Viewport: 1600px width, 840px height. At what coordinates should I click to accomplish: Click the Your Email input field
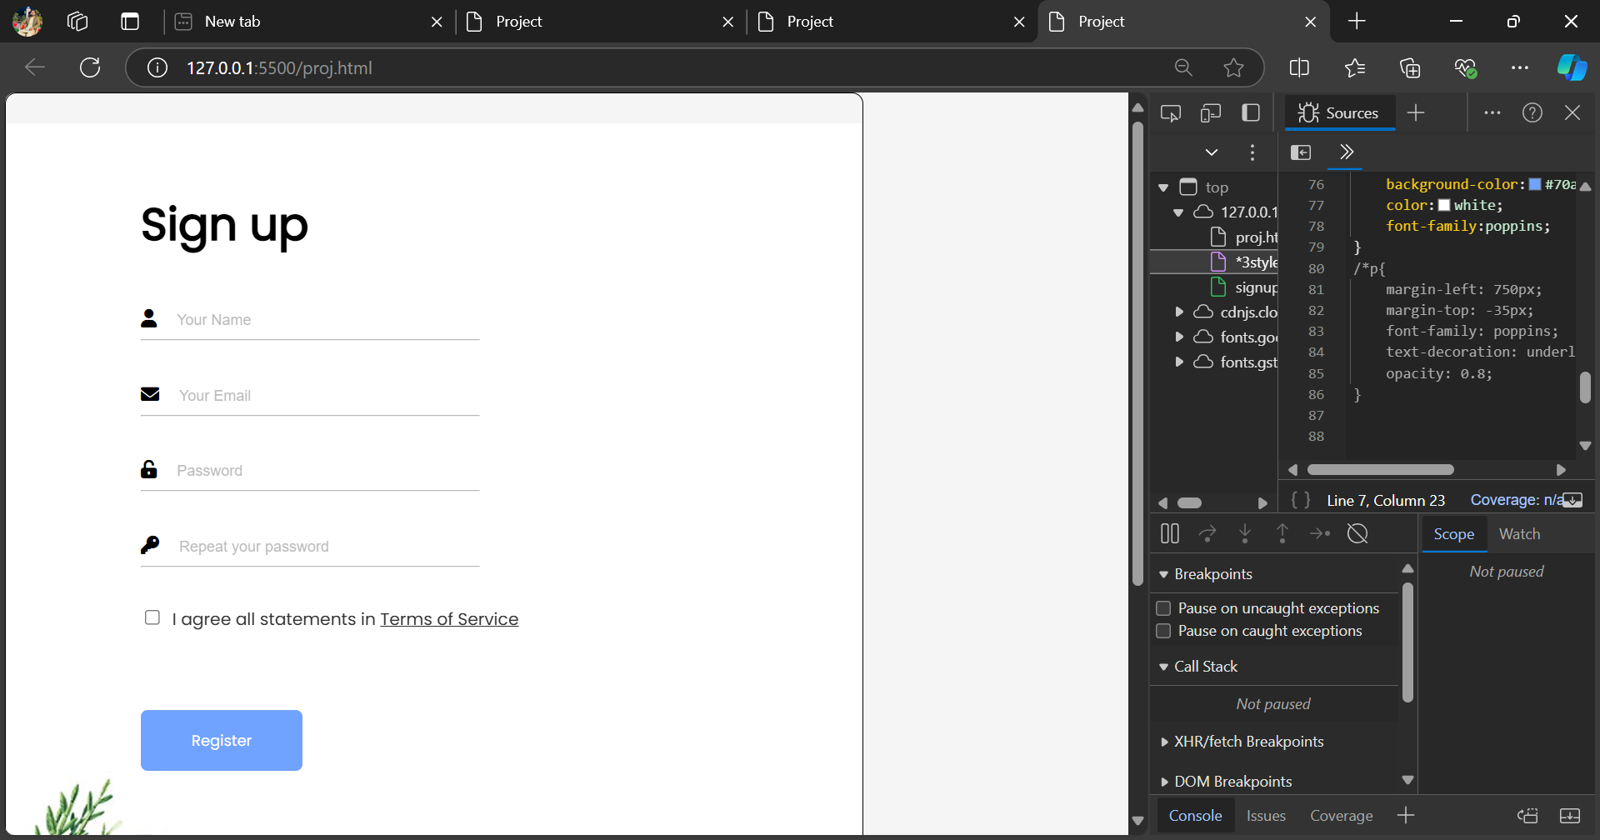325,396
